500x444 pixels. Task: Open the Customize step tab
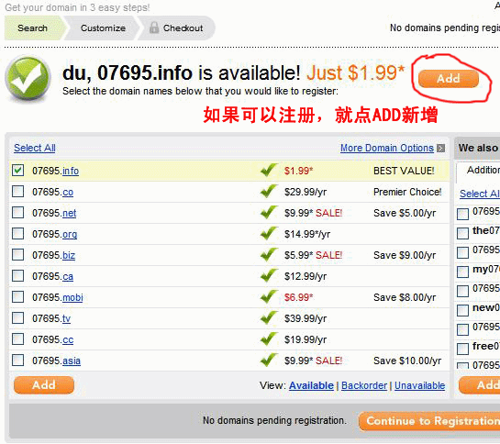[x=103, y=28]
